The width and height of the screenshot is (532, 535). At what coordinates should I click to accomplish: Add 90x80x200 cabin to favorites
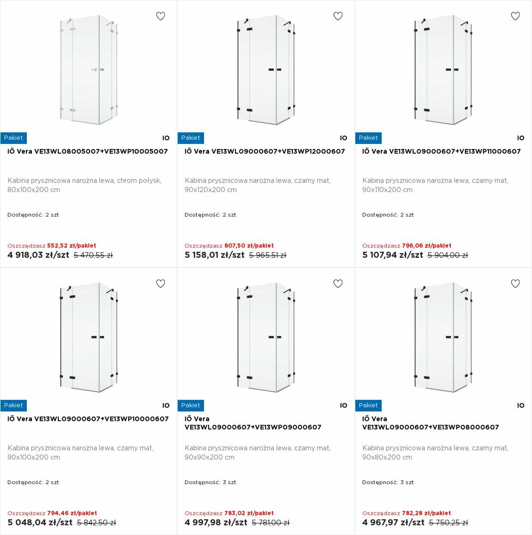coord(515,283)
